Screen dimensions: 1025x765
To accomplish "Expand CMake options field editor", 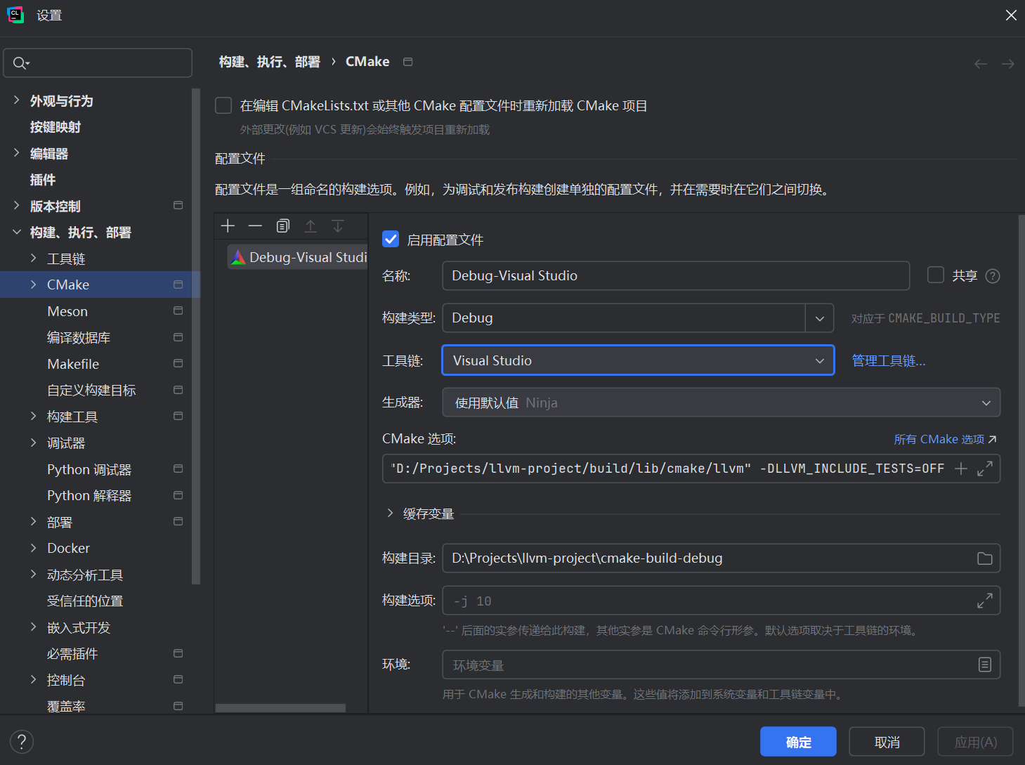I will pos(985,469).
